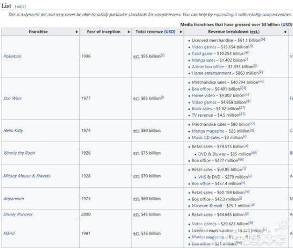293x248 pixels.
Task: Open the Disney Princess link
Action: click(18, 214)
